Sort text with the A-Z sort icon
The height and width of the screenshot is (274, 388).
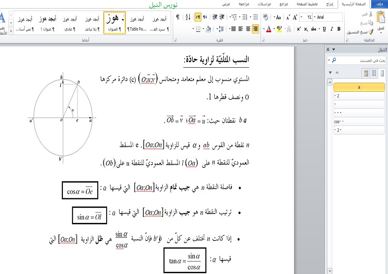pos(188,17)
